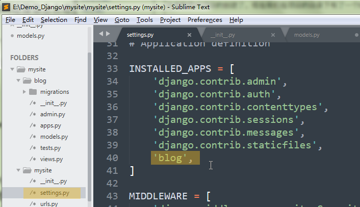The image size is (360, 207).
Task: Open the Find menu
Action: [81, 20]
